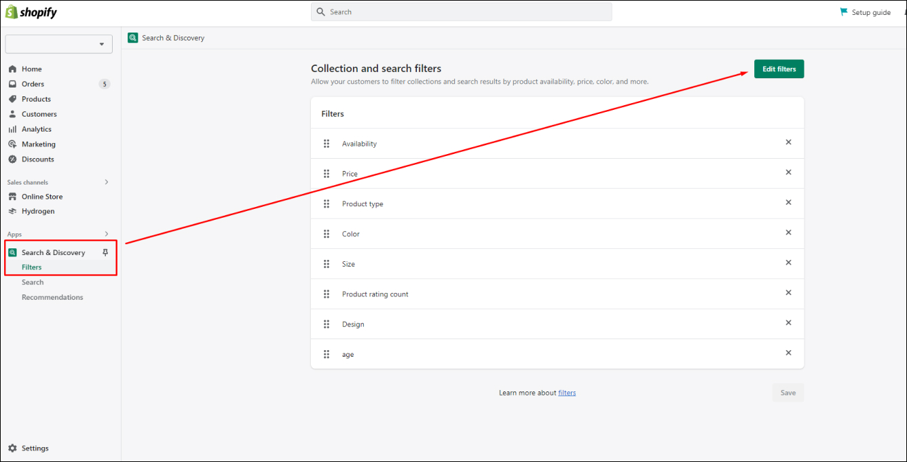Click the Search & Discovery app icon in breadcrumb
This screenshot has width=907, height=462.
pyautogui.click(x=133, y=38)
